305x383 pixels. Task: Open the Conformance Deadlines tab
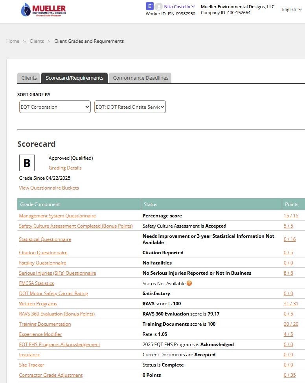coord(140,78)
